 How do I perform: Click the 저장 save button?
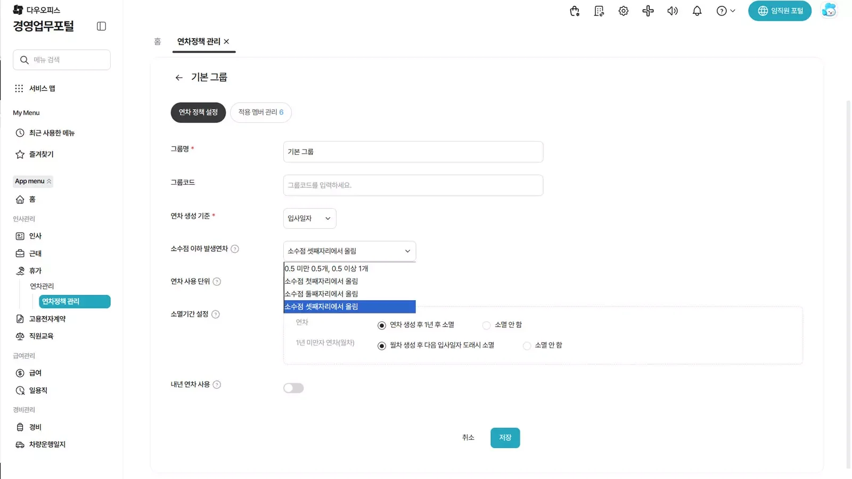(x=505, y=437)
